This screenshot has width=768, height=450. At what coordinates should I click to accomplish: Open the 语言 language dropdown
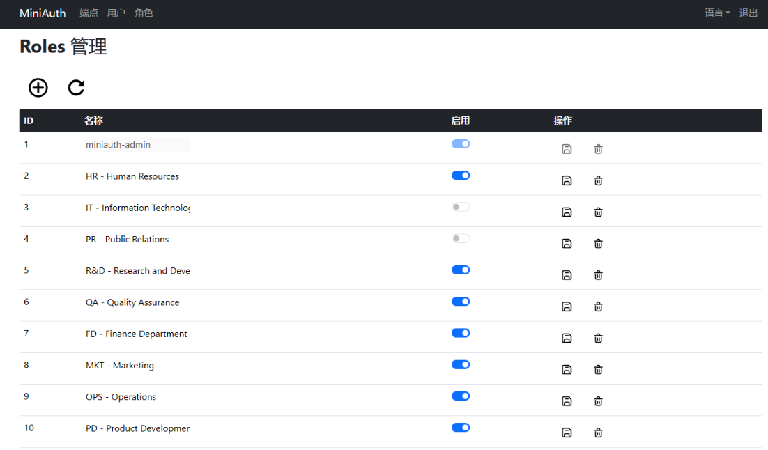(x=717, y=13)
